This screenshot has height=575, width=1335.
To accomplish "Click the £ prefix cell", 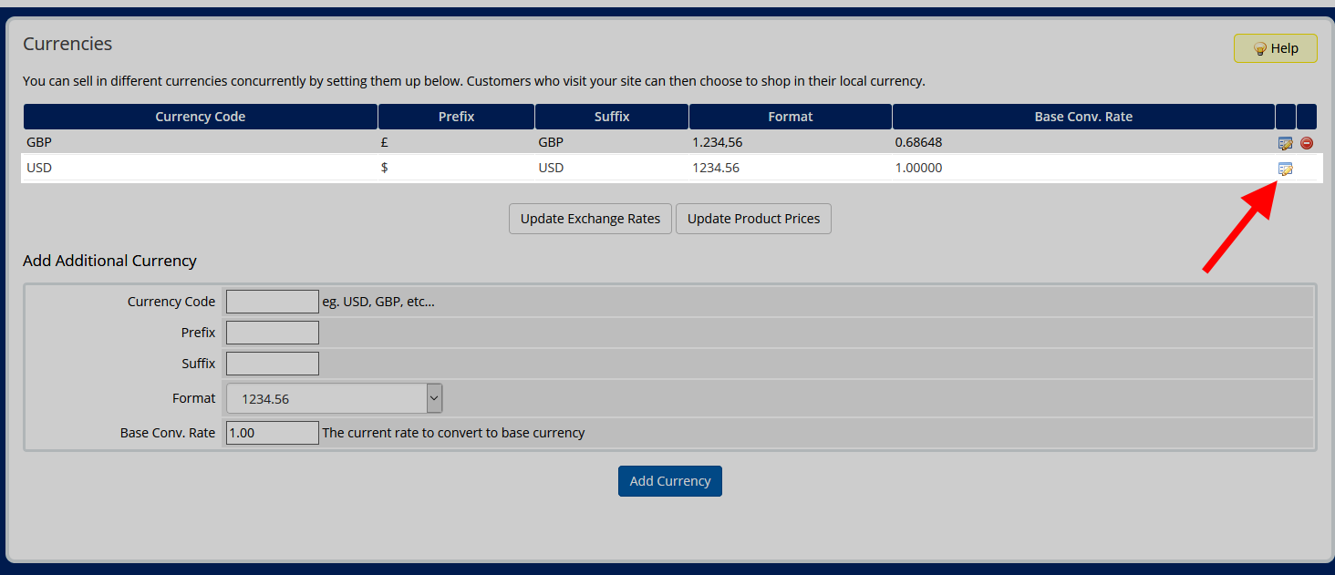I will [x=385, y=142].
